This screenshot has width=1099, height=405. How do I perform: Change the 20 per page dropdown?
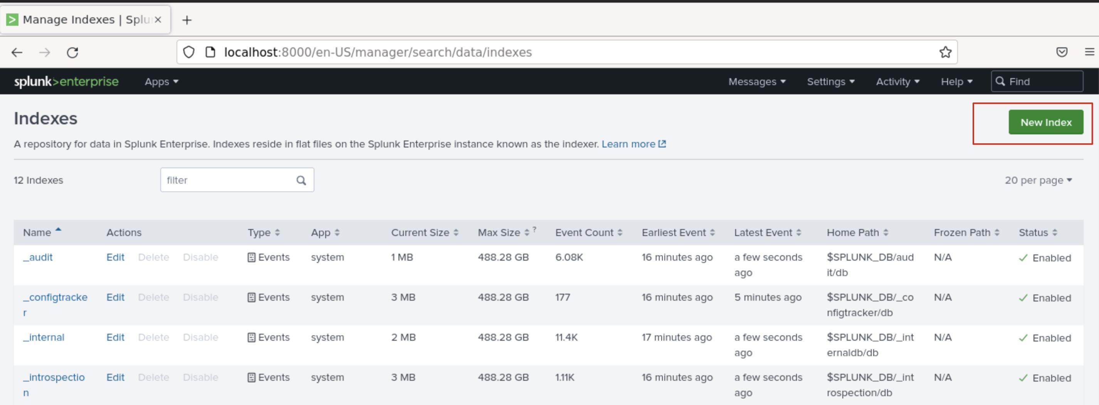pos(1038,180)
